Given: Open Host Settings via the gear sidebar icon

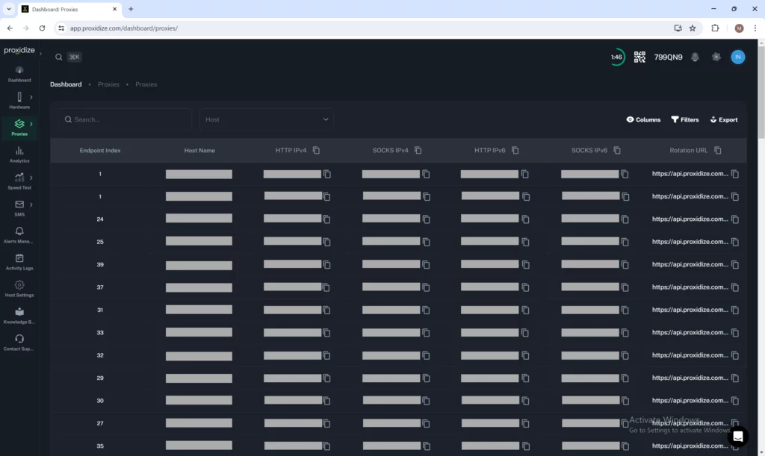Looking at the screenshot, I should pos(19,288).
